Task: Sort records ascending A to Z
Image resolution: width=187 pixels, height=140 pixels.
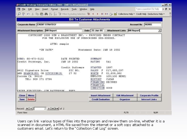Action: click(x=51, y=14)
